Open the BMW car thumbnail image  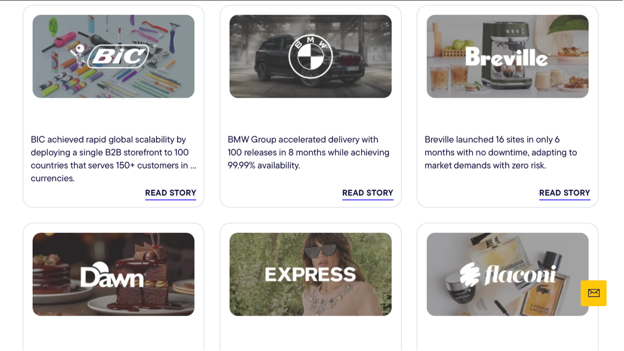pyautogui.click(x=311, y=56)
